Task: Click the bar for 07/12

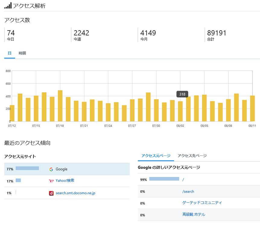Action: (12, 113)
